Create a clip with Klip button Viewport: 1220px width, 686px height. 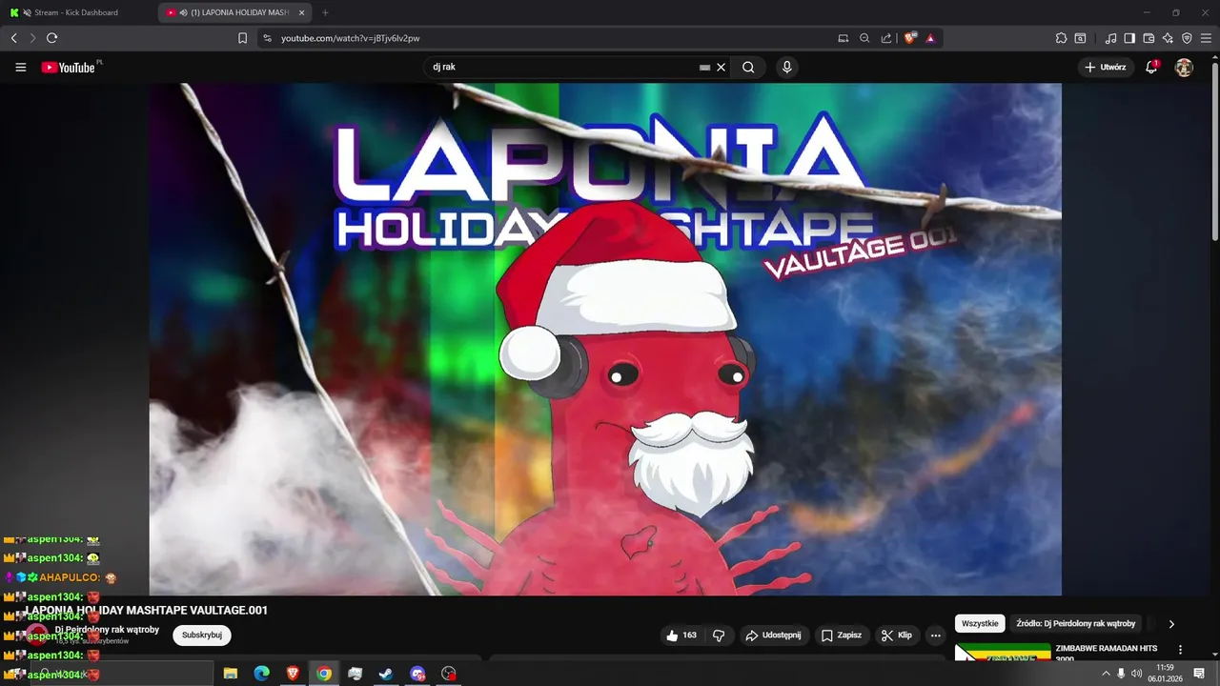point(897,636)
